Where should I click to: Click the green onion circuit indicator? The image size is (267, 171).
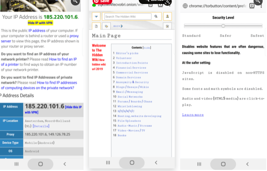[x=94, y=5]
